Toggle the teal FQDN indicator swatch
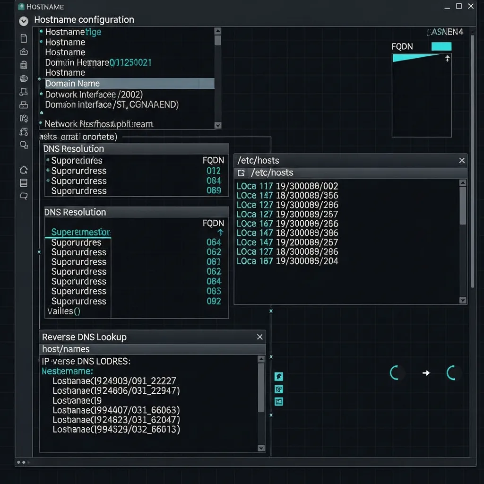Image resolution: width=484 pixels, height=484 pixels. (442, 46)
